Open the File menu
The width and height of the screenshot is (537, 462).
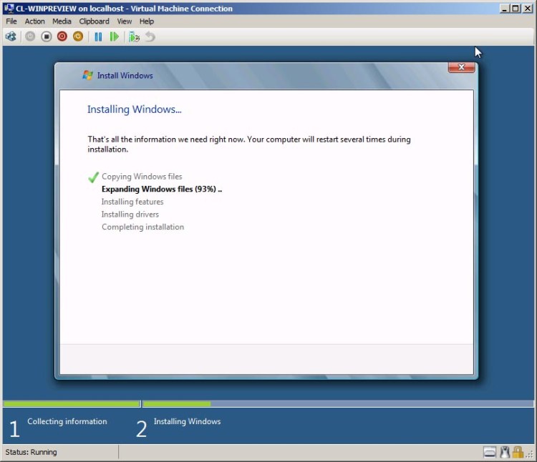coord(11,21)
